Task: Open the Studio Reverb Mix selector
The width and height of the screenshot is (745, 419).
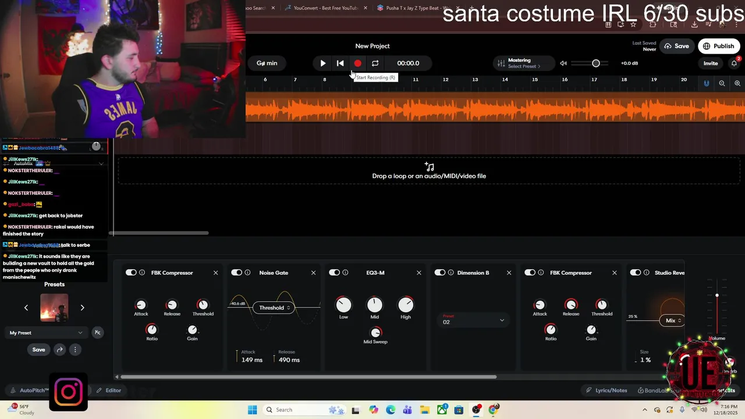Action: pos(673,320)
